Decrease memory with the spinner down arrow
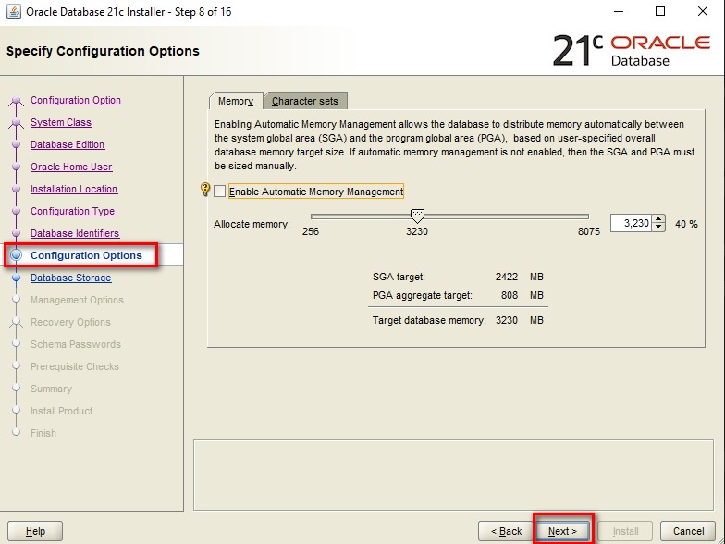Viewport: 725px width, 544px height. coord(658,228)
